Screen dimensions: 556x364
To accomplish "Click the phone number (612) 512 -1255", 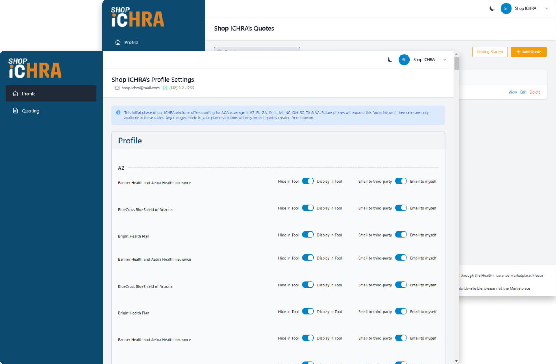I will click(181, 88).
